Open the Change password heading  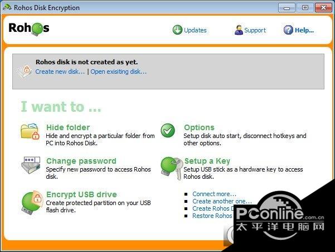[81, 161]
